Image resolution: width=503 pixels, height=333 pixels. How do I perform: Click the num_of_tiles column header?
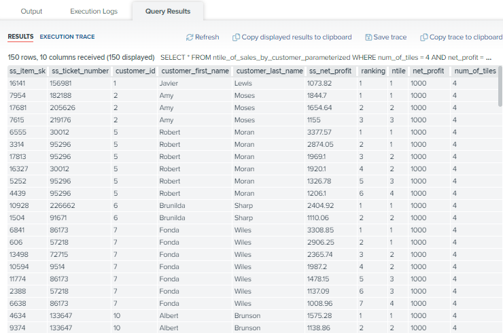coord(475,71)
